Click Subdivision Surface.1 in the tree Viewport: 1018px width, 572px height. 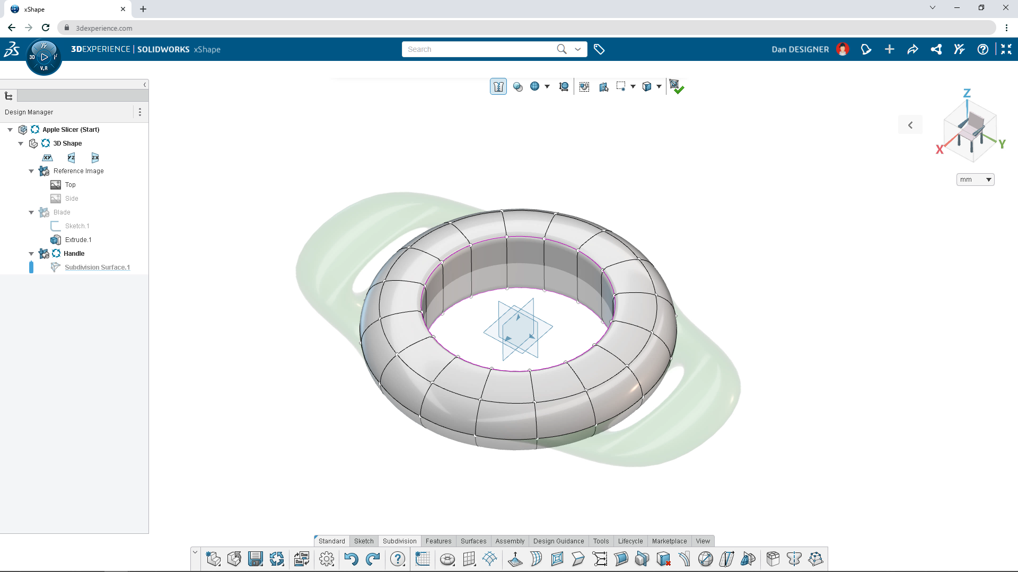click(97, 267)
